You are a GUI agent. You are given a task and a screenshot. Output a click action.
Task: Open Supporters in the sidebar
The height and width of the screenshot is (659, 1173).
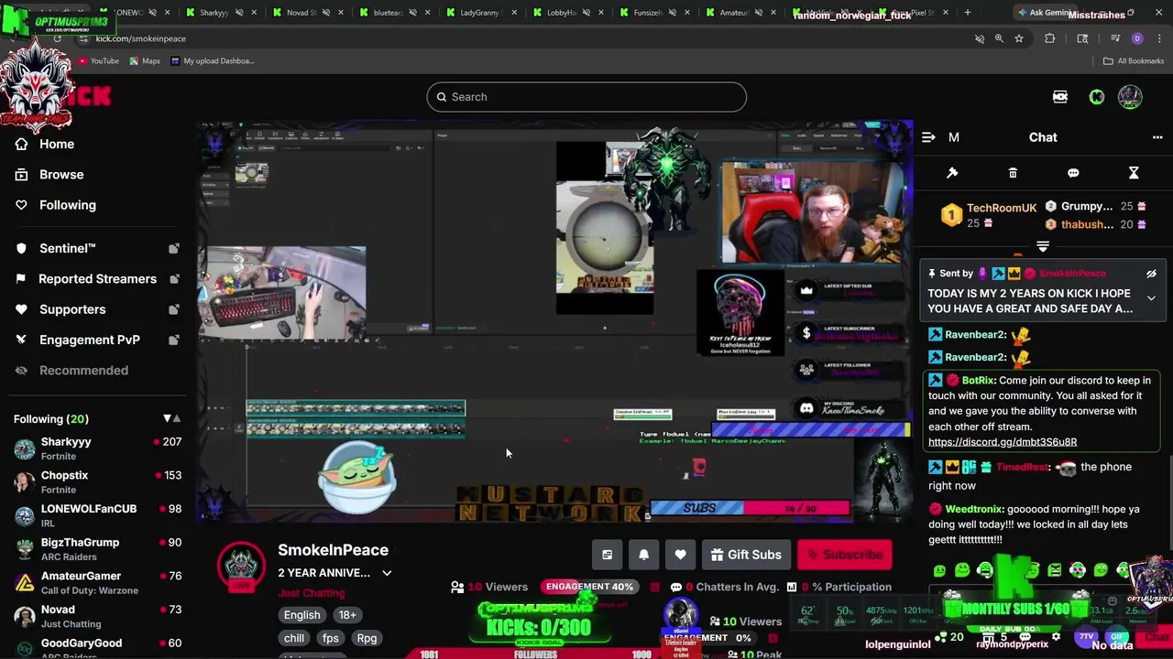point(72,309)
